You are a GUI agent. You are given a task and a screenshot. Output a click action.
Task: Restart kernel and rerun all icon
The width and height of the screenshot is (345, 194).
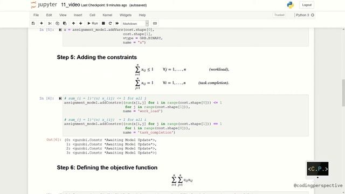117,23
